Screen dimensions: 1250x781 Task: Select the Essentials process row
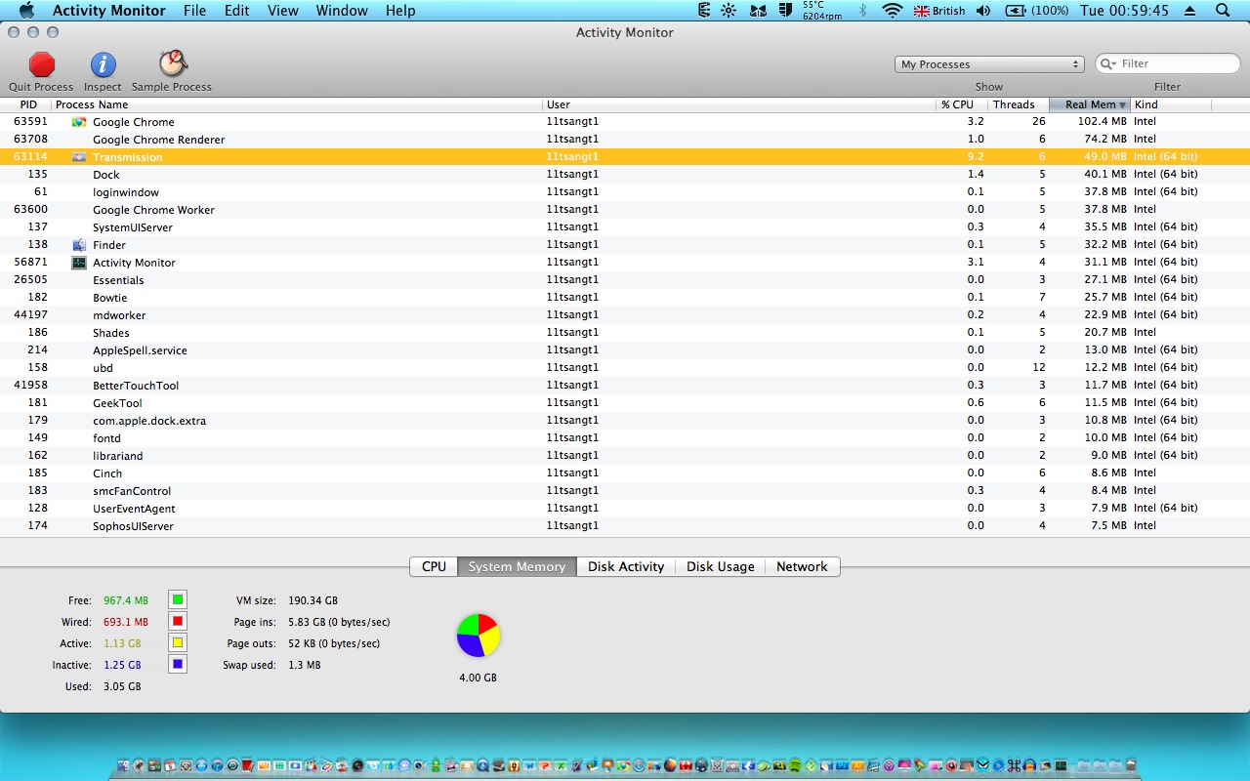coord(625,280)
